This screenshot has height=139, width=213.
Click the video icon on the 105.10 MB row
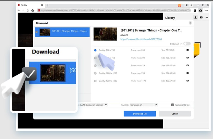[188, 58]
